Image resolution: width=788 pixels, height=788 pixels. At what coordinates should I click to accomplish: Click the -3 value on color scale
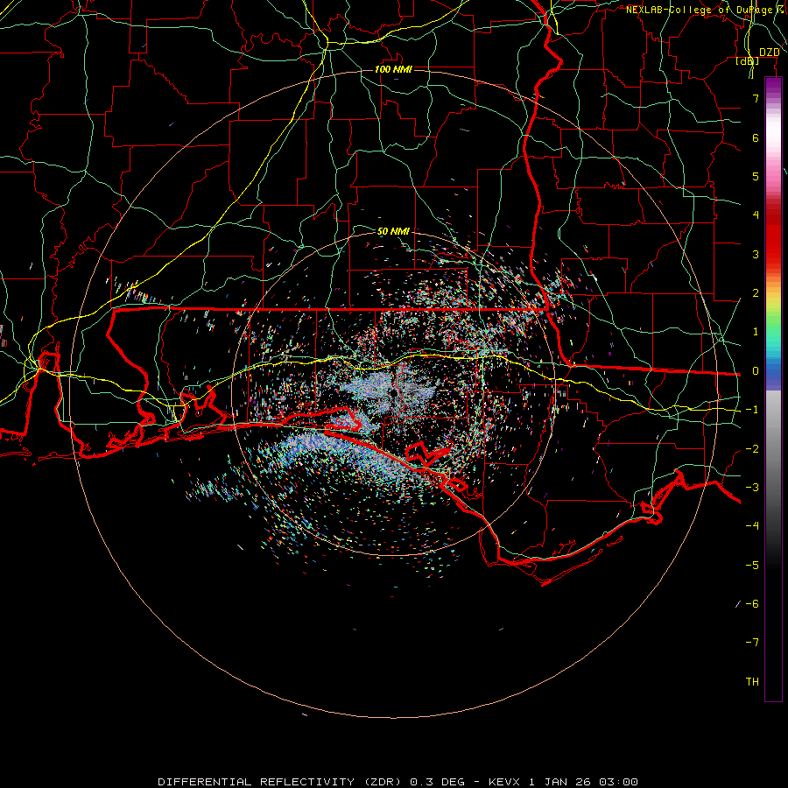pyautogui.click(x=752, y=488)
